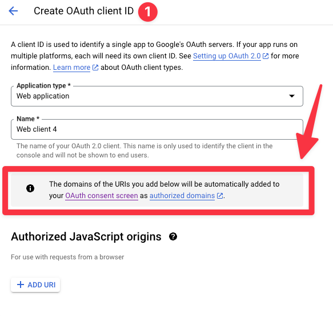Click the external-link icon after authorized domains
The image size is (333, 316).
(220, 196)
